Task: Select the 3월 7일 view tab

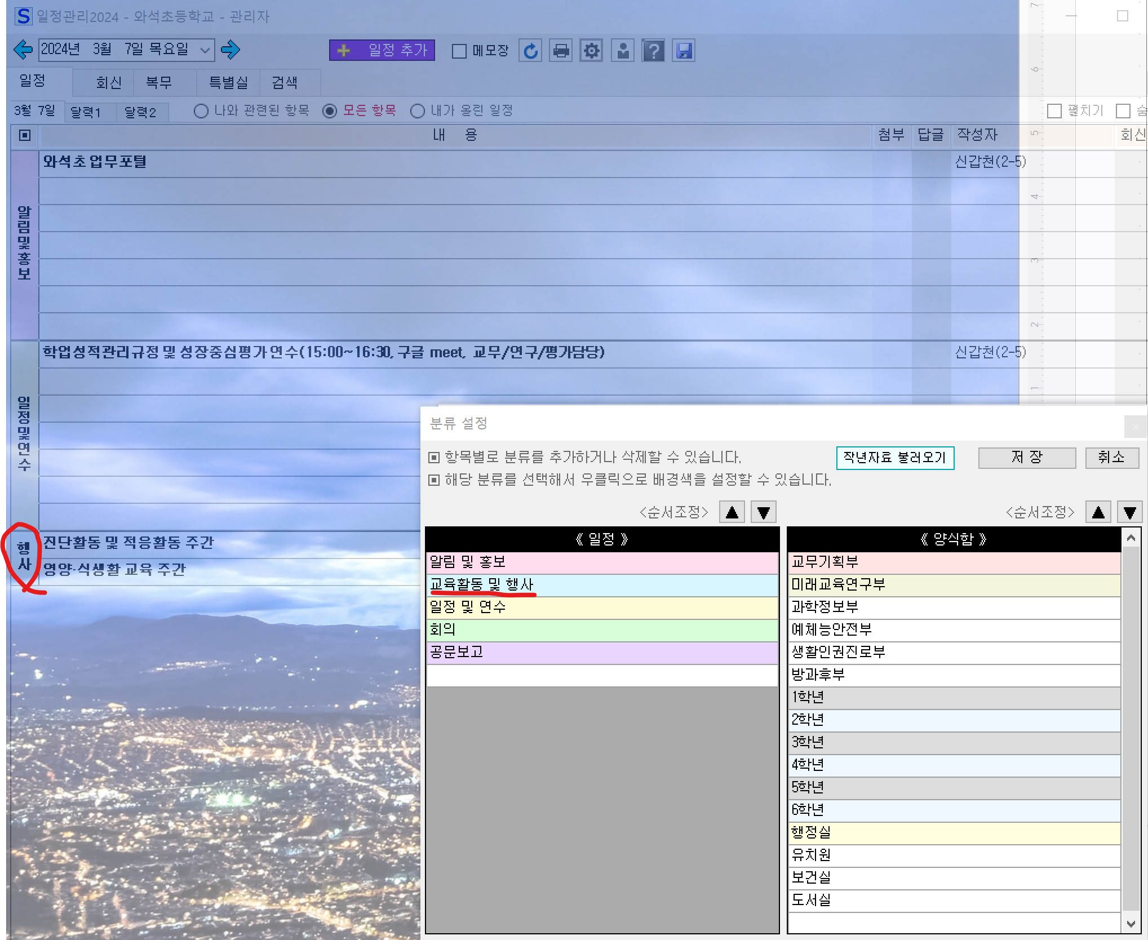Action: pos(35,110)
